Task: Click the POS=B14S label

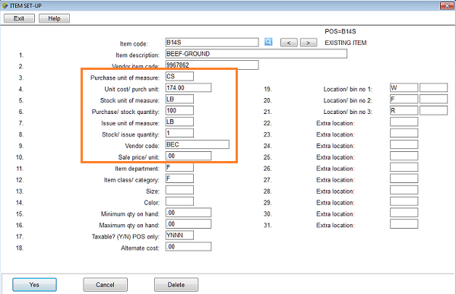Action: coord(340,31)
